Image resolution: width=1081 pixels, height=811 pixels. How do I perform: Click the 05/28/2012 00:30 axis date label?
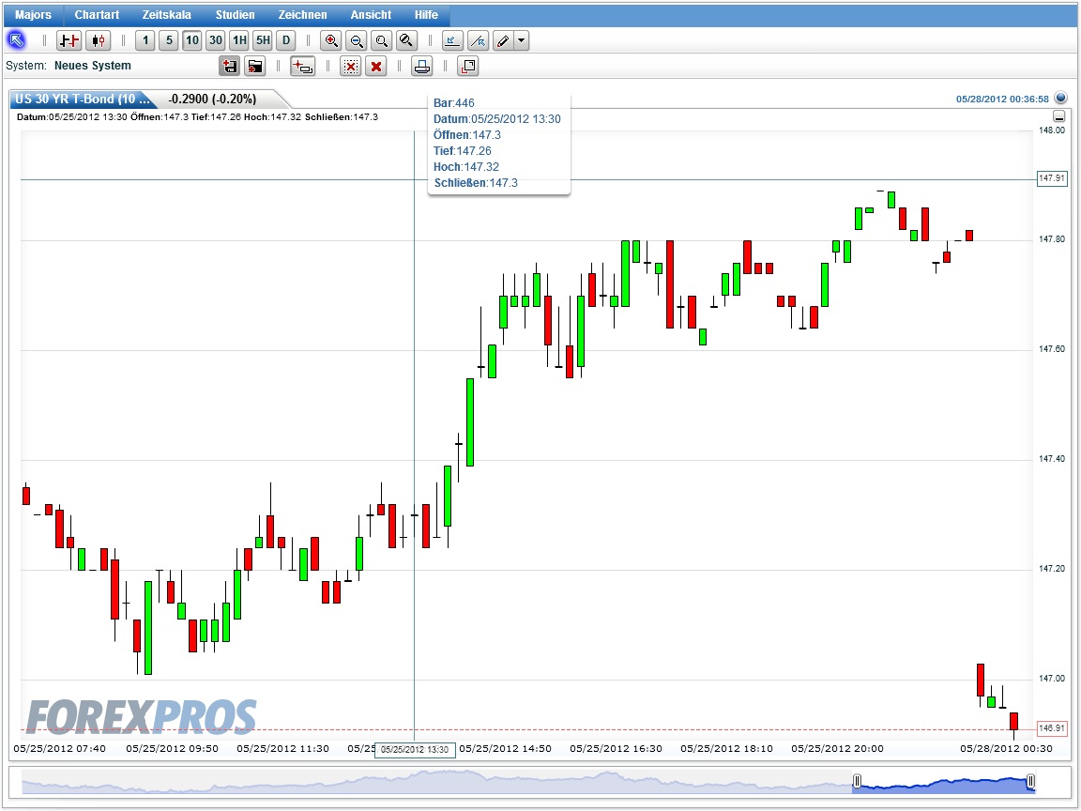[1007, 748]
